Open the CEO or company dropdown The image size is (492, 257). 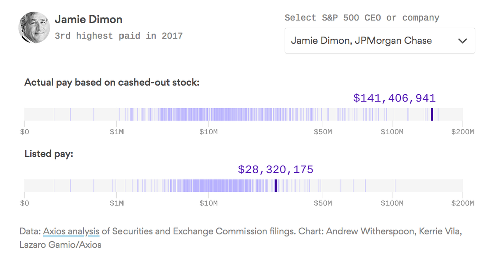coord(379,41)
